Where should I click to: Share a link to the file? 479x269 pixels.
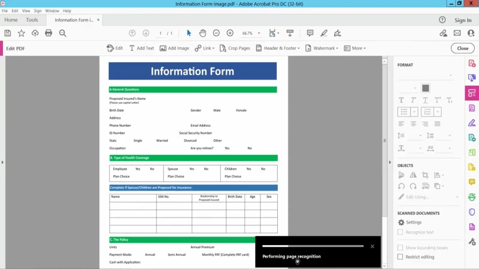pyautogui.click(x=443, y=33)
